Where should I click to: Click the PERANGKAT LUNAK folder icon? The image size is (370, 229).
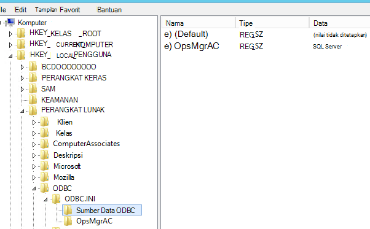pos(33,110)
